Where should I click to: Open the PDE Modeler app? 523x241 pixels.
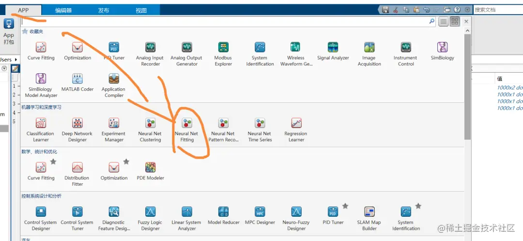tap(150, 171)
